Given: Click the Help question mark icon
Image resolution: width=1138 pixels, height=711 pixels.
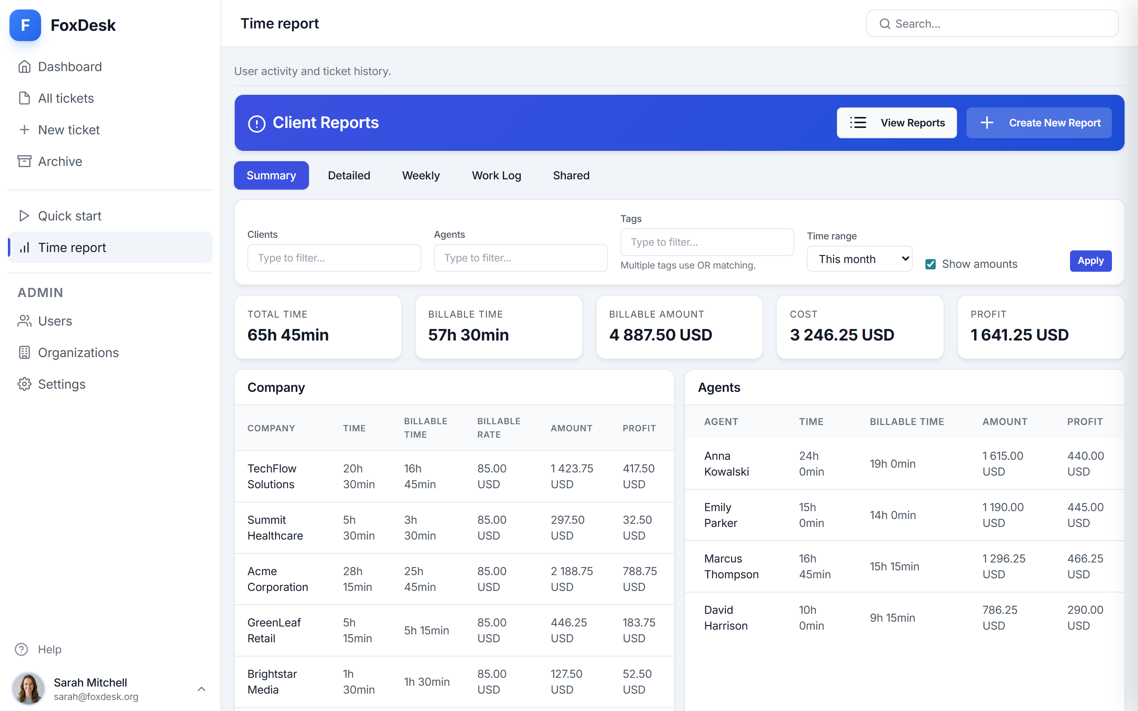Looking at the screenshot, I should 22,649.
